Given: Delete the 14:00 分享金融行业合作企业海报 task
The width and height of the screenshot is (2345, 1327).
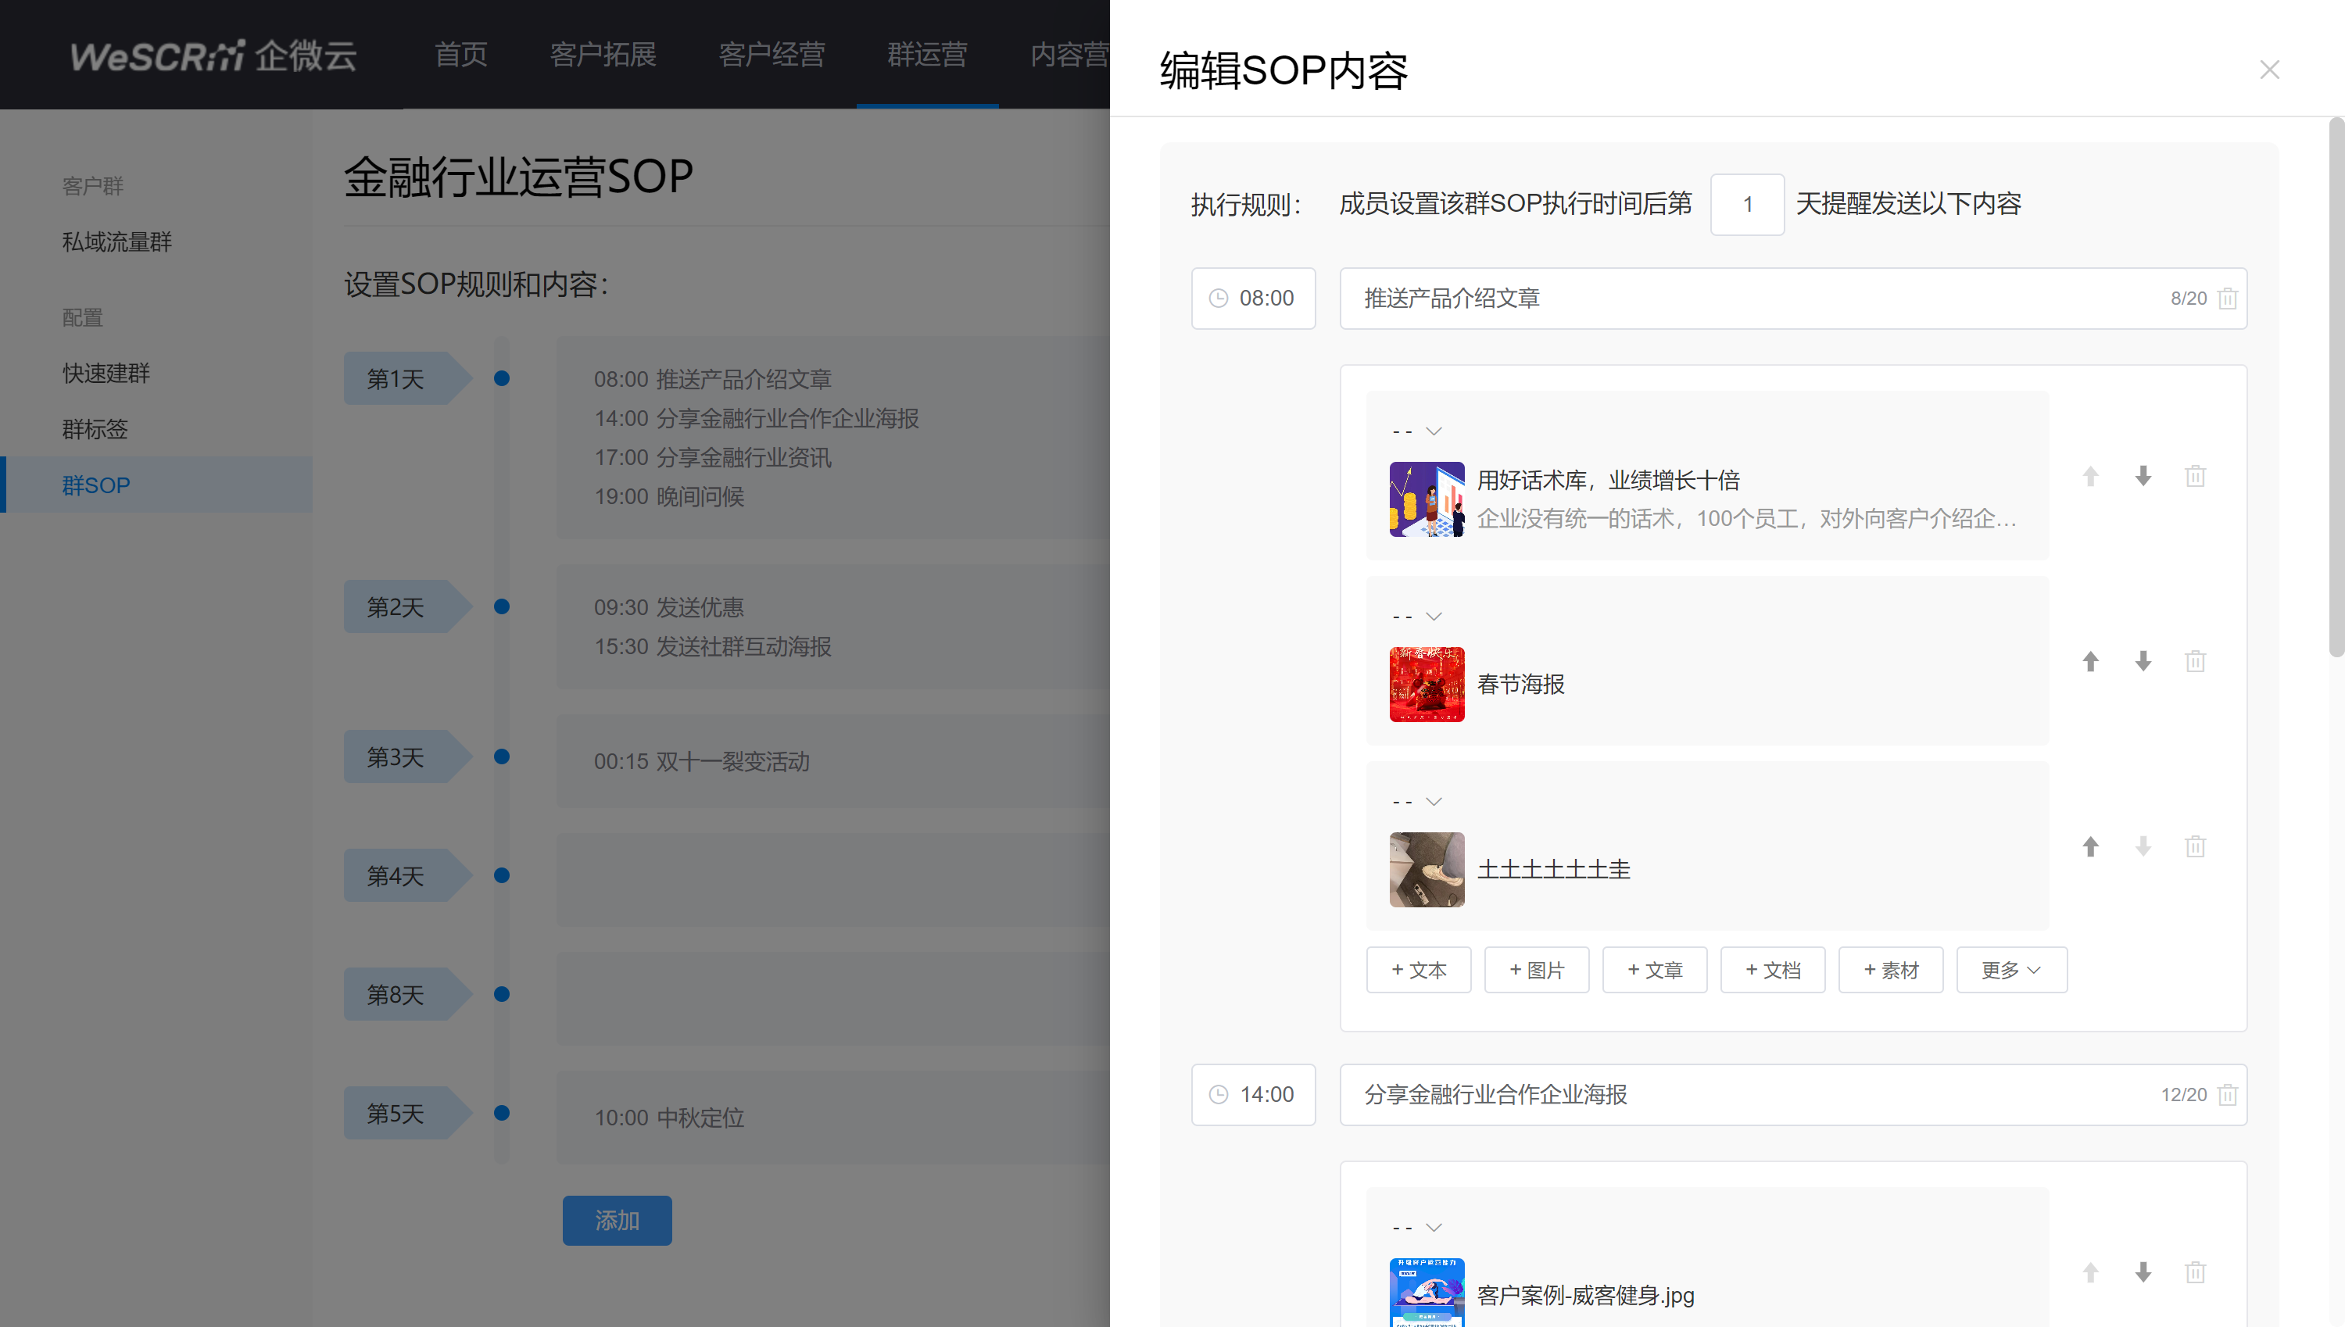Looking at the screenshot, I should (2226, 1093).
